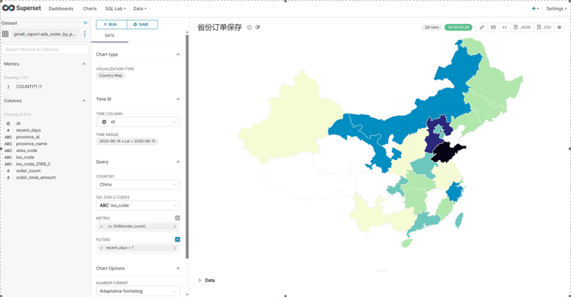The height and width of the screenshot is (297, 571).
Task: Click the black Shandong province on map
Action: (x=446, y=153)
